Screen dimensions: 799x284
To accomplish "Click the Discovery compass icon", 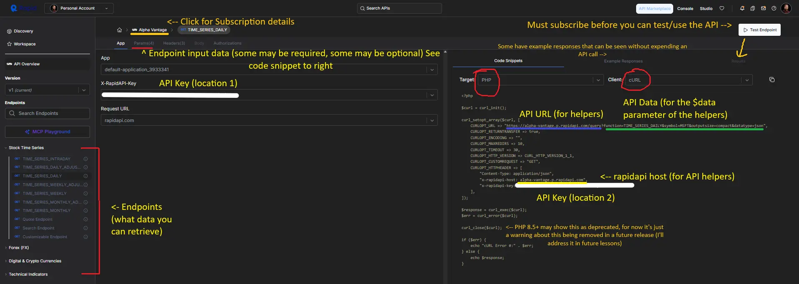I will tap(9, 31).
